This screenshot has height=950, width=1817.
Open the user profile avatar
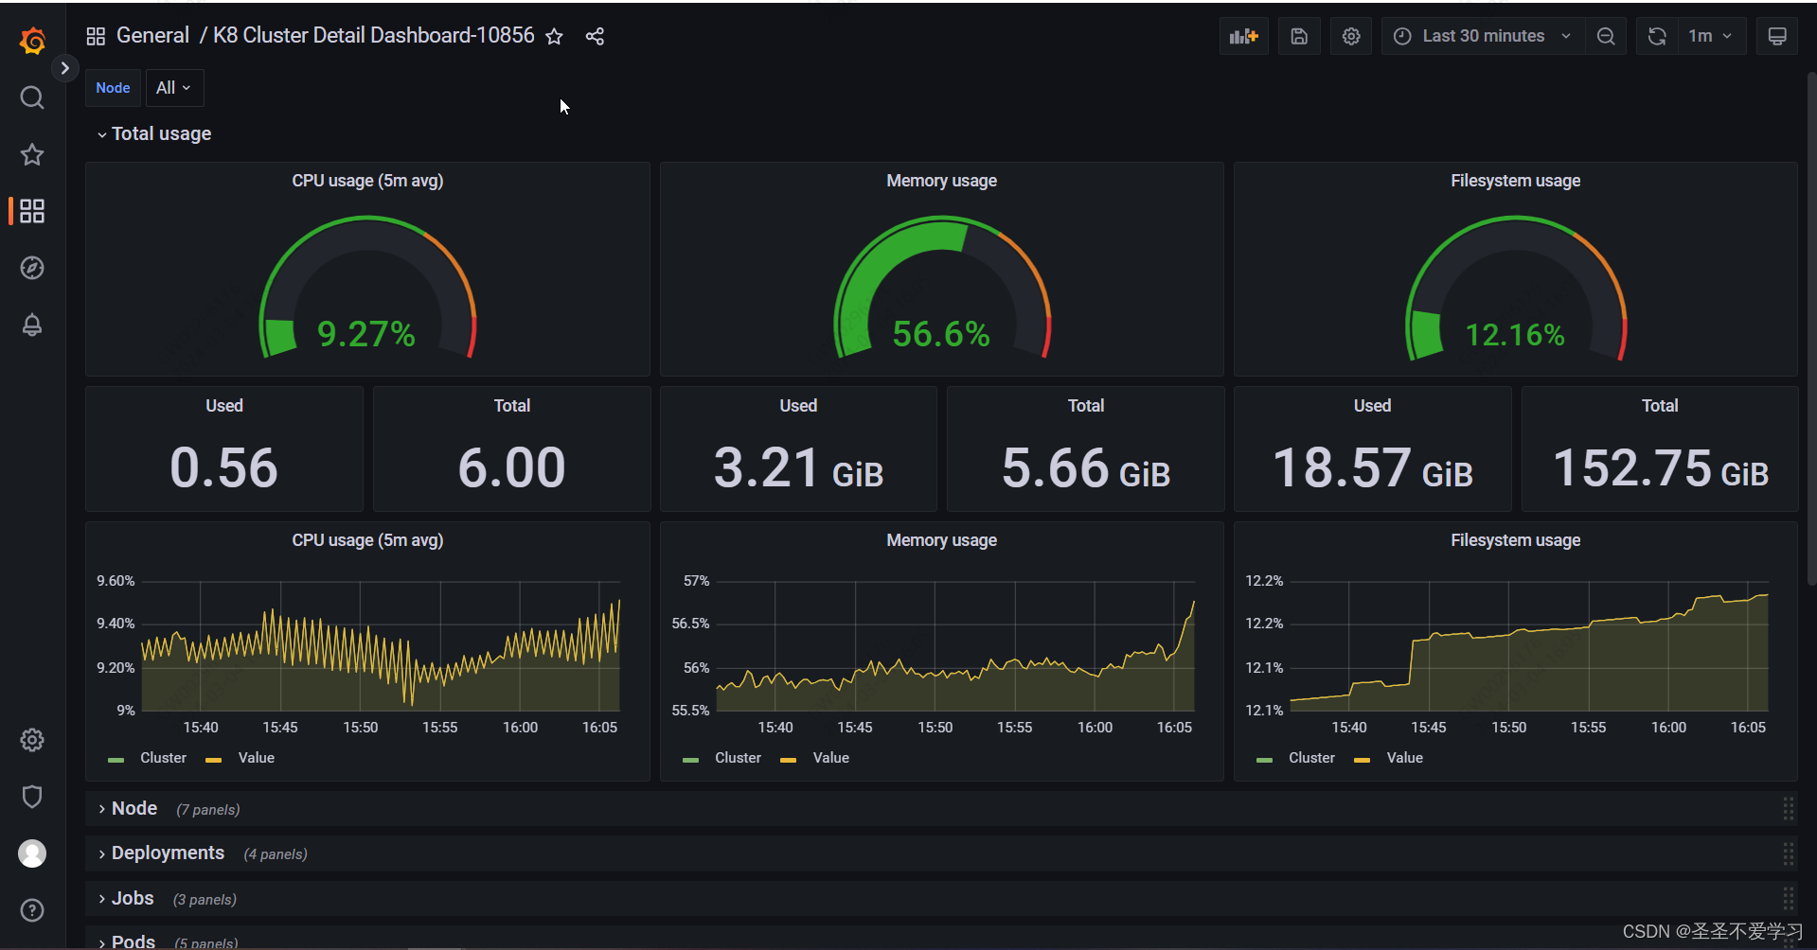[32, 853]
